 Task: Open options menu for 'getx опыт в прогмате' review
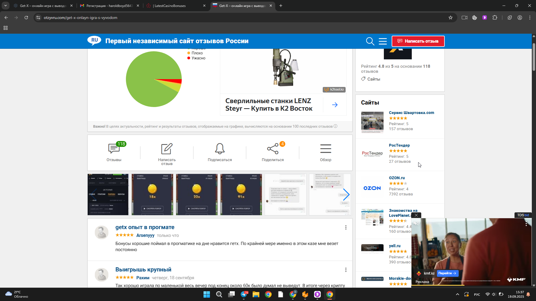[346, 227]
